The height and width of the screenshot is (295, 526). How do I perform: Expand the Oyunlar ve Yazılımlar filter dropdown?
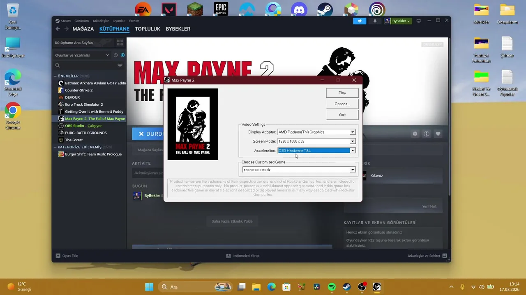[82, 55]
